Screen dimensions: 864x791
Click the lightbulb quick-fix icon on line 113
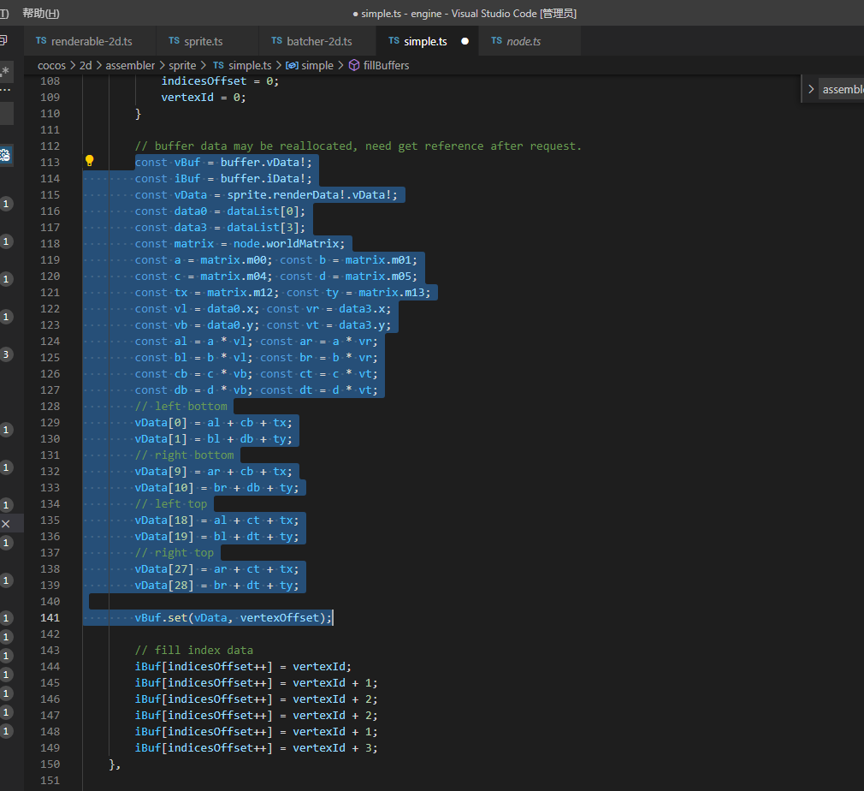(89, 161)
